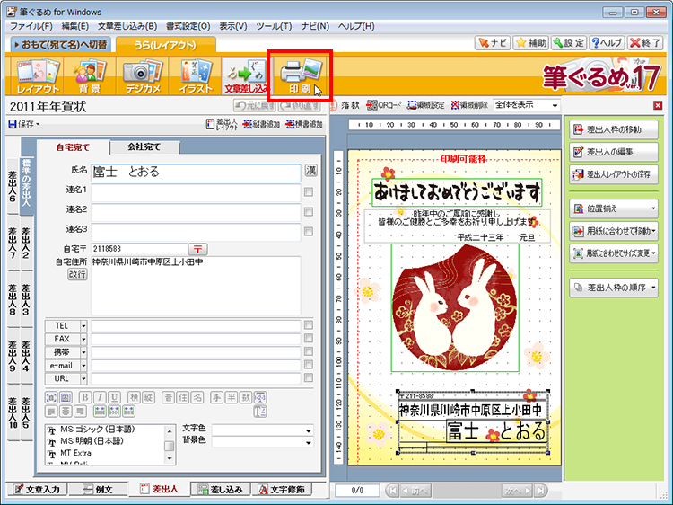Click the 漢 kanji conversion button
Image resolution: width=673 pixels, height=505 pixels.
311,171
